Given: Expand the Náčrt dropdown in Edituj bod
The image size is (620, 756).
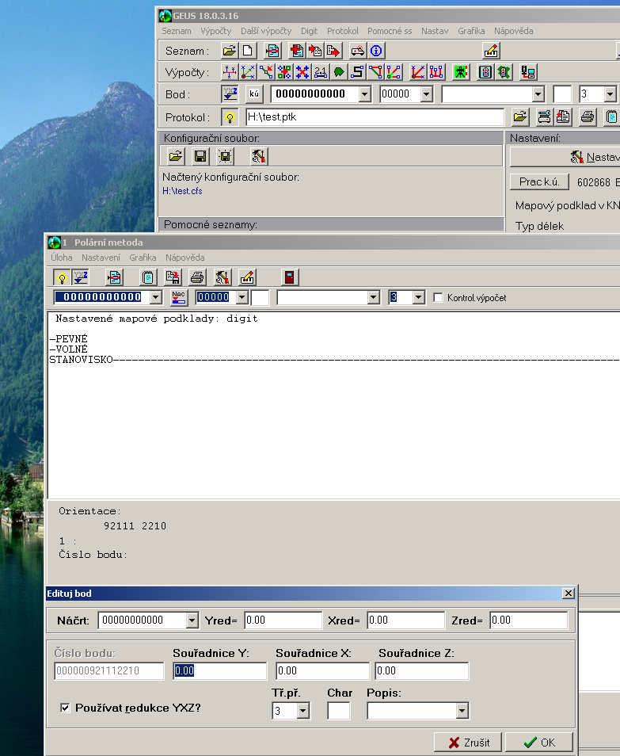Looking at the screenshot, I should [x=192, y=620].
